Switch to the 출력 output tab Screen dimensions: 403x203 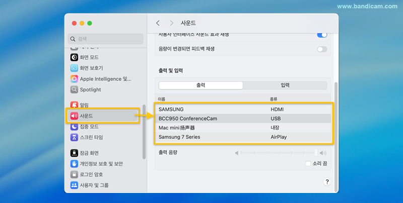click(200, 85)
